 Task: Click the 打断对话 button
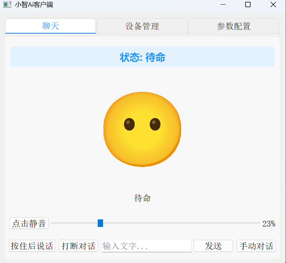(x=78, y=246)
